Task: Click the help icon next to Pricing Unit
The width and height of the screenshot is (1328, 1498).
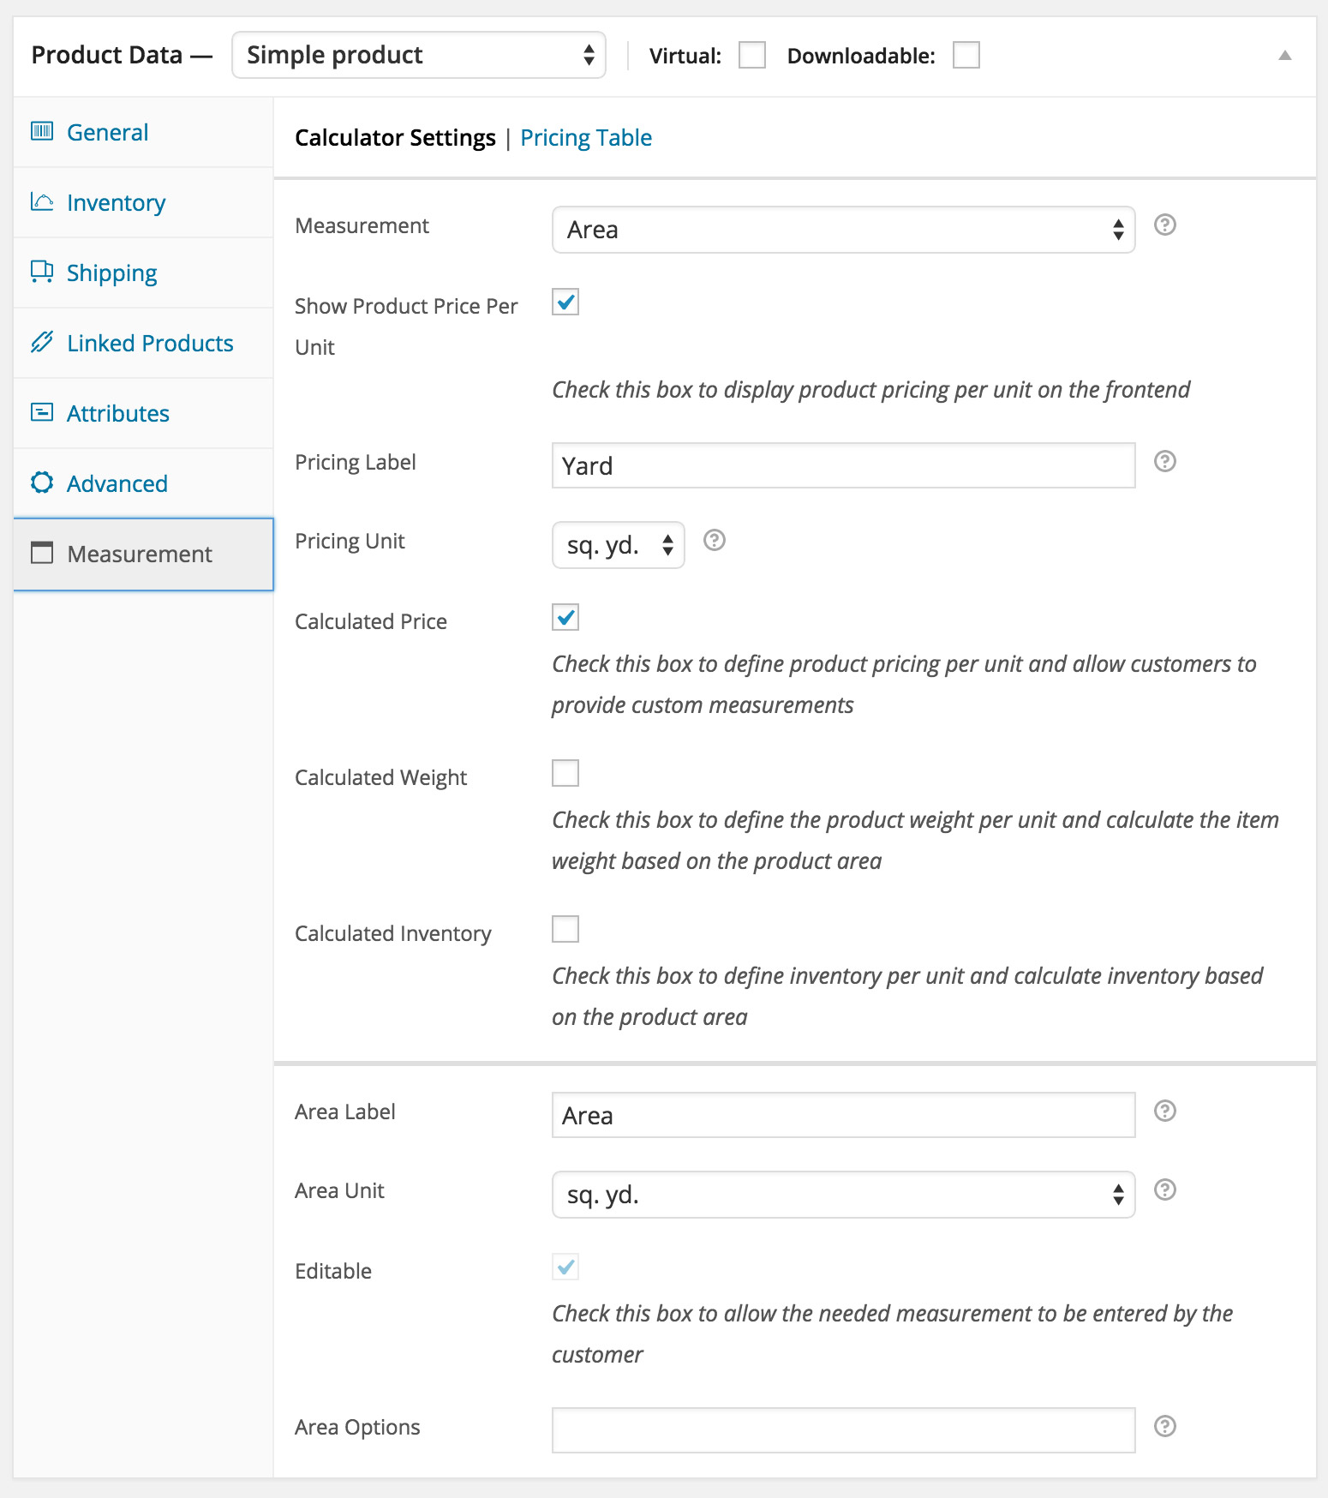Action: (714, 541)
